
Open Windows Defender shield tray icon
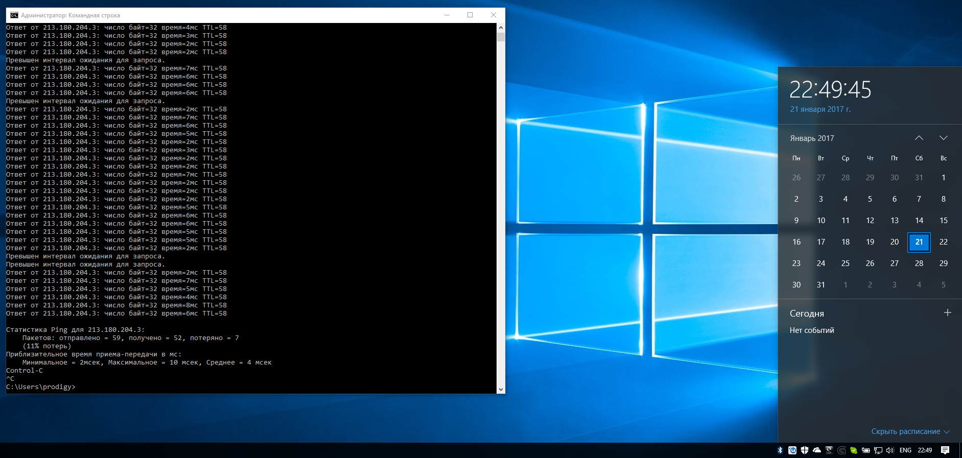(x=805, y=450)
